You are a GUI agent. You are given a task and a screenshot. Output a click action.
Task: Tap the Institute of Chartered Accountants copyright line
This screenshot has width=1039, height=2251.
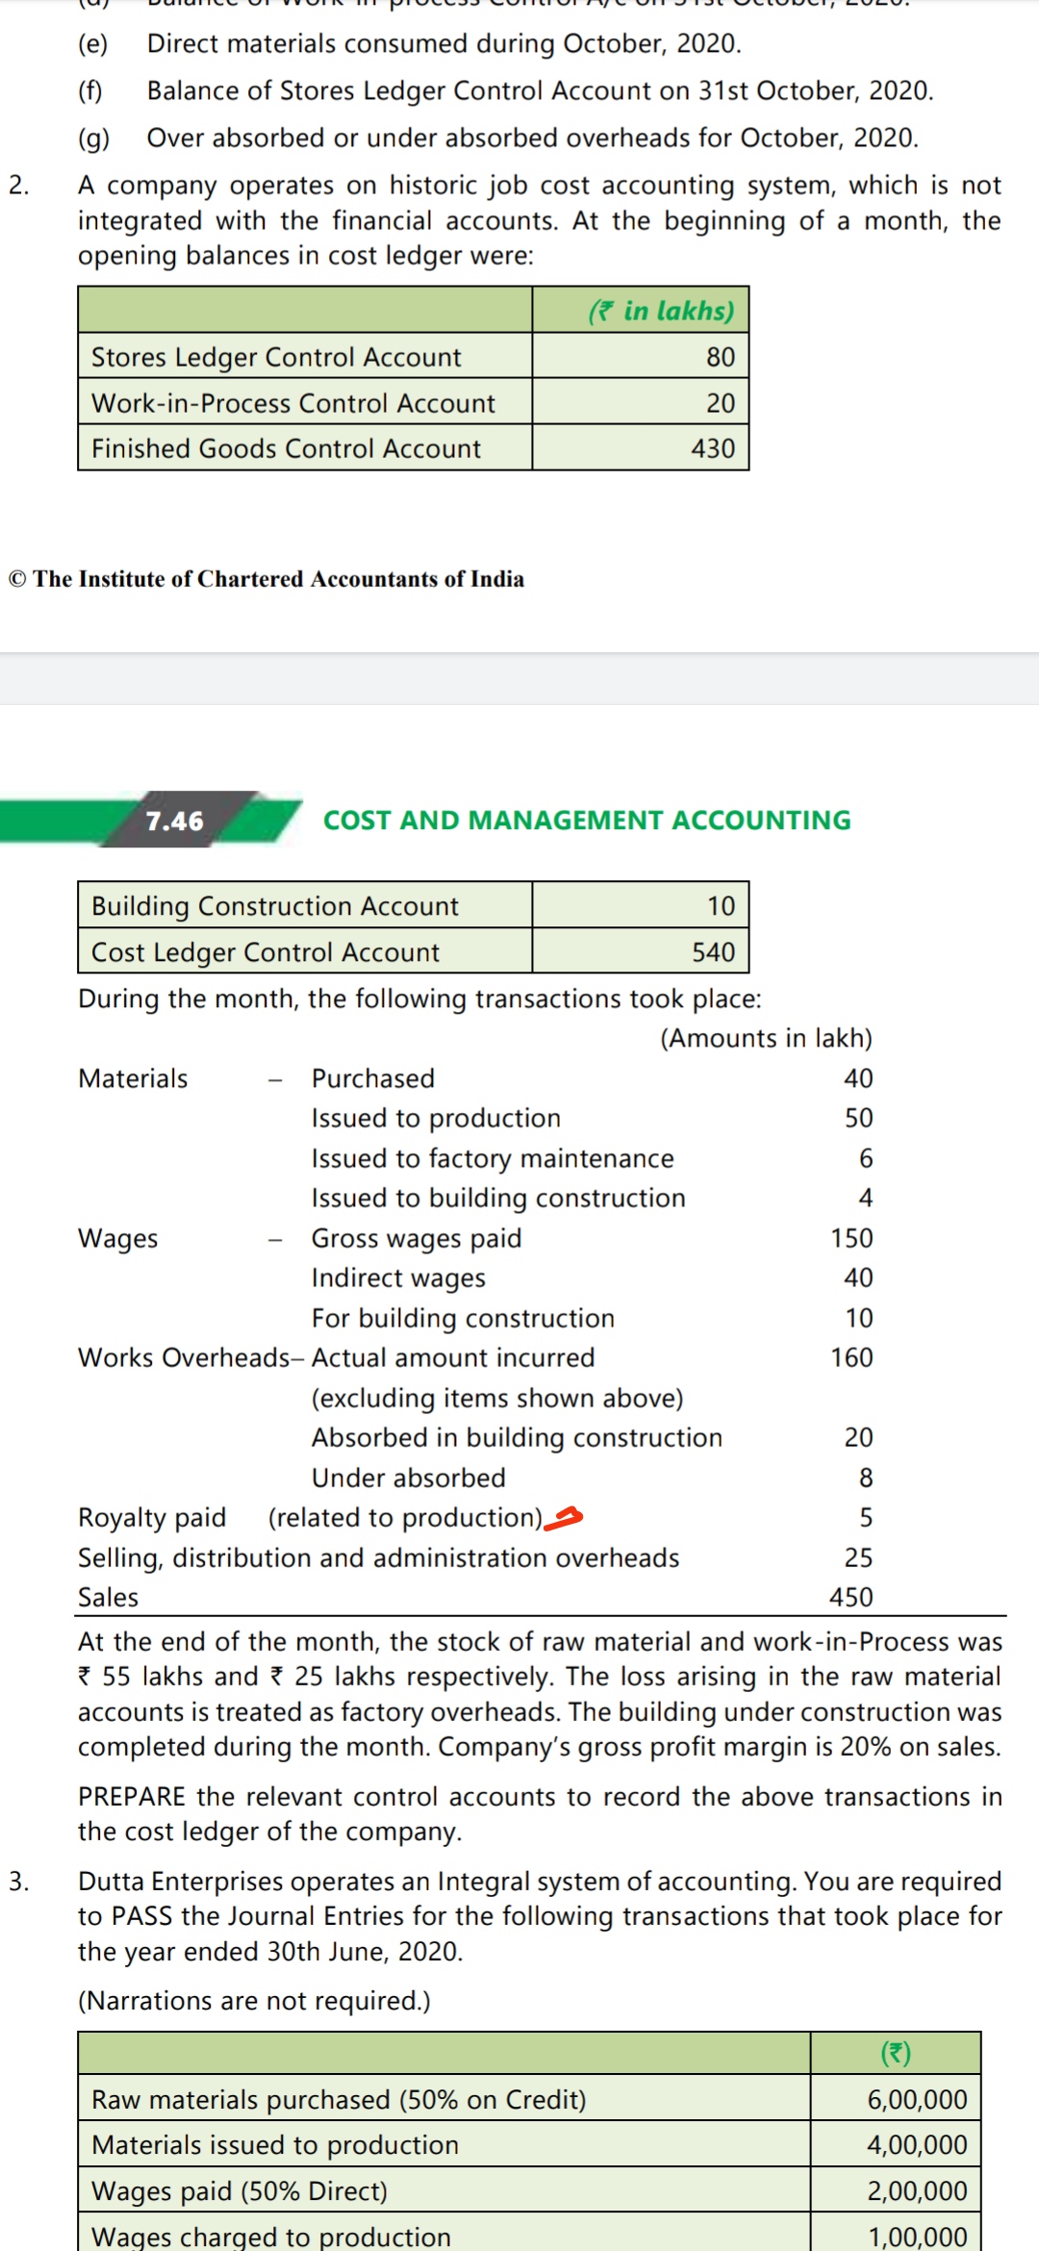coord(266,579)
